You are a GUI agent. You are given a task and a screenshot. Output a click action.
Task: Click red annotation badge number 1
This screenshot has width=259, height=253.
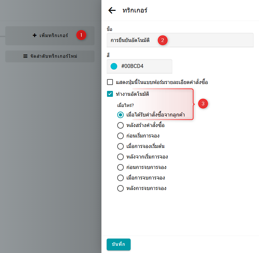pos(81,35)
